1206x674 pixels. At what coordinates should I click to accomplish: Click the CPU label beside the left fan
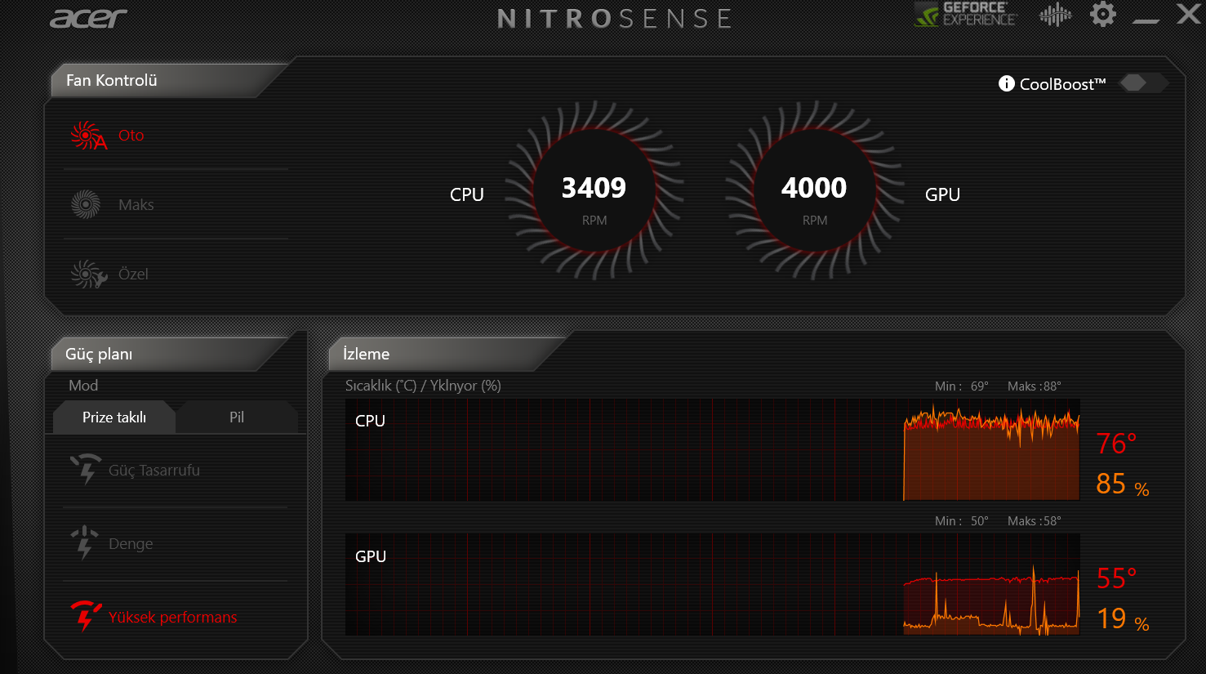point(467,194)
